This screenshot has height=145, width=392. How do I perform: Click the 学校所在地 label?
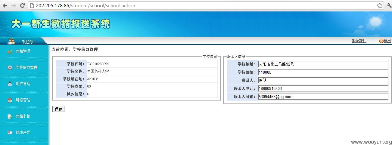coord(74,79)
